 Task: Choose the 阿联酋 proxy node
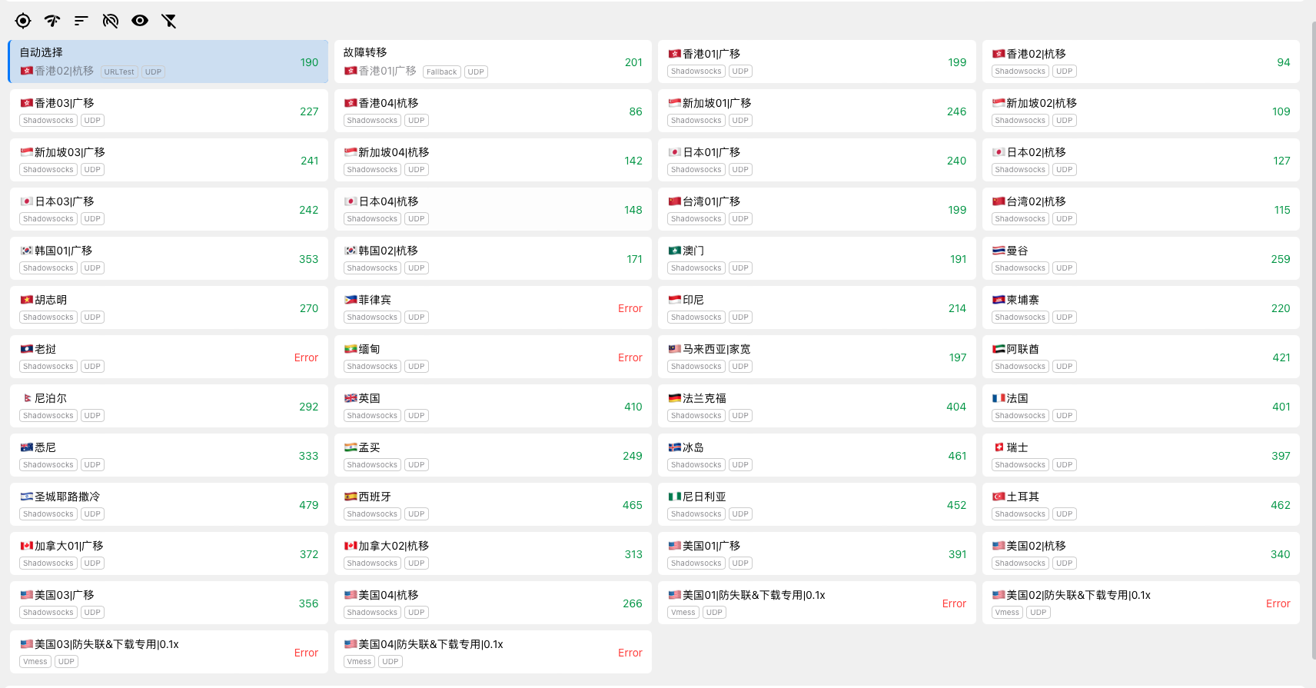click(1141, 357)
